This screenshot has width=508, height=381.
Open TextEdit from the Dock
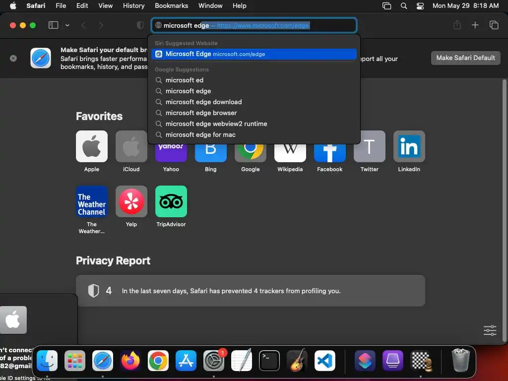point(242,361)
